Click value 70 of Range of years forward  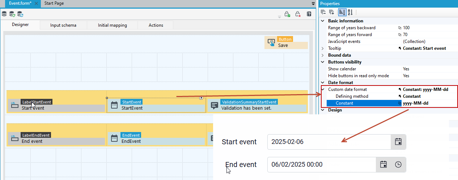(405, 35)
